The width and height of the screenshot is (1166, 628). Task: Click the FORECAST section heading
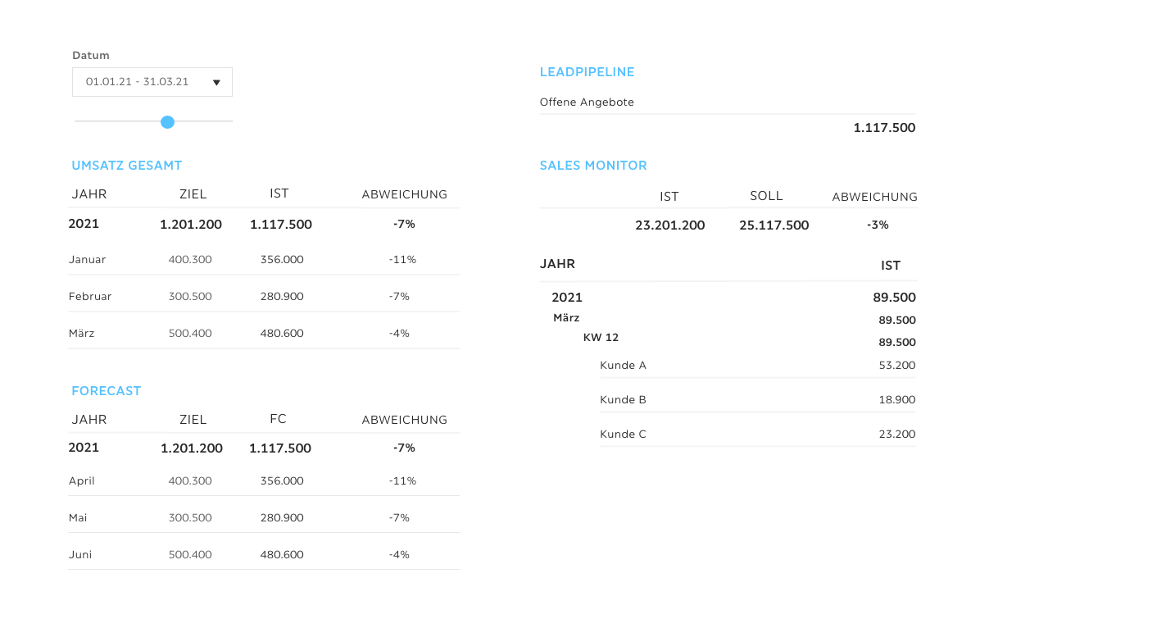tap(107, 391)
